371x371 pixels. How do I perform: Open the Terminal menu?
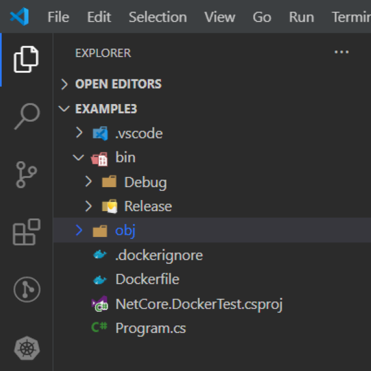point(351,17)
